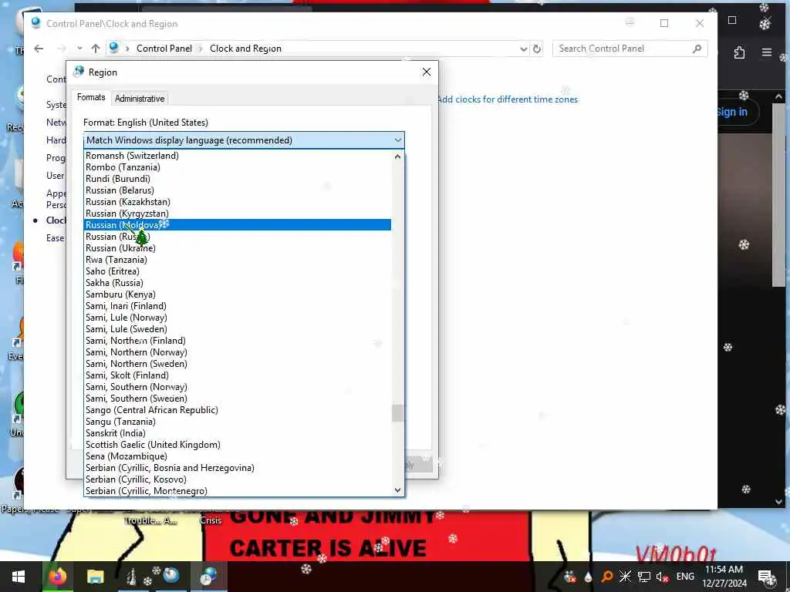
Task: Select Sami, Southern (Norway)
Action: 238,387
